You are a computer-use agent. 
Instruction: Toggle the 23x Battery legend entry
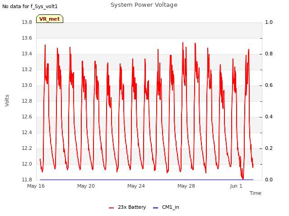[127, 207]
